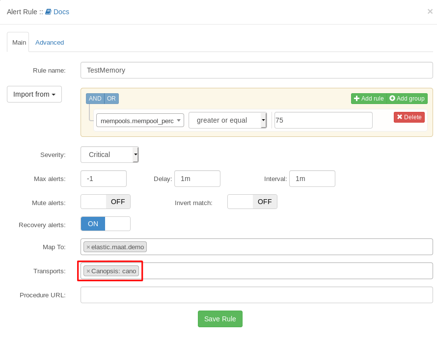Turn off Recovery alerts switch
Screen dimensions: 437x339
106,224
